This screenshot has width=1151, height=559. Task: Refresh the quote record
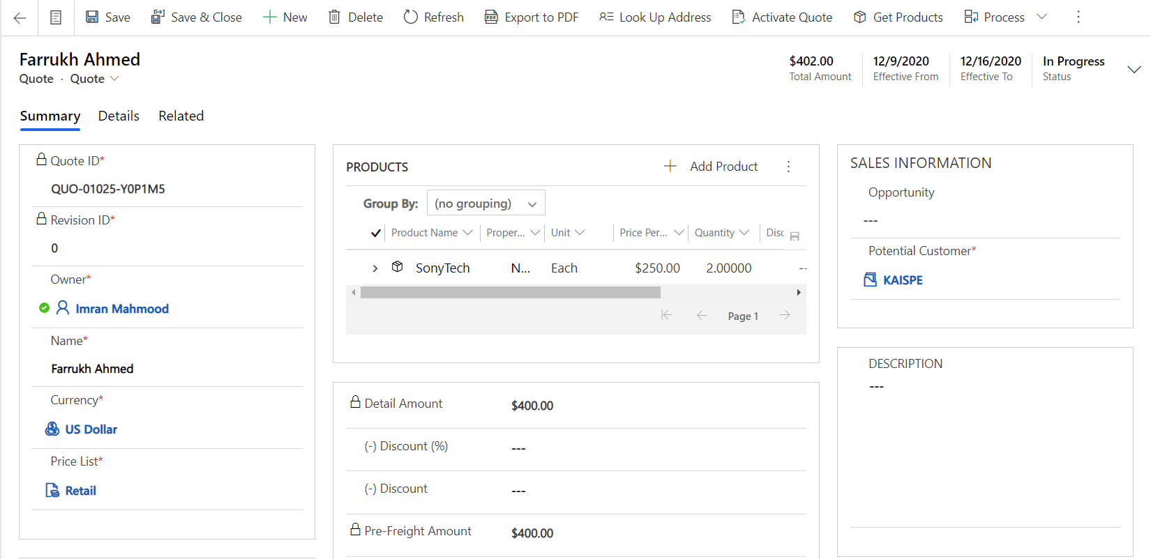tap(433, 17)
